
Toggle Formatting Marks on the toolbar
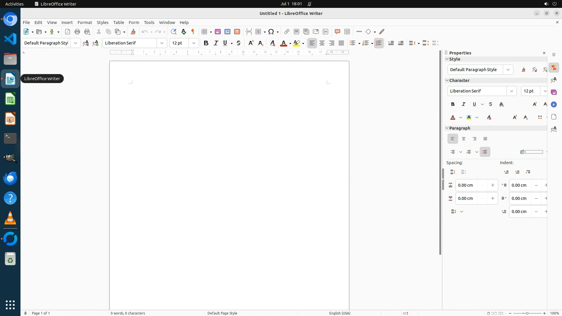click(x=193, y=32)
